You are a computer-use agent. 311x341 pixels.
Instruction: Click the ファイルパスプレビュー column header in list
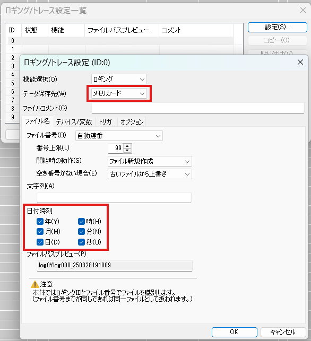pyautogui.click(x=122, y=30)
